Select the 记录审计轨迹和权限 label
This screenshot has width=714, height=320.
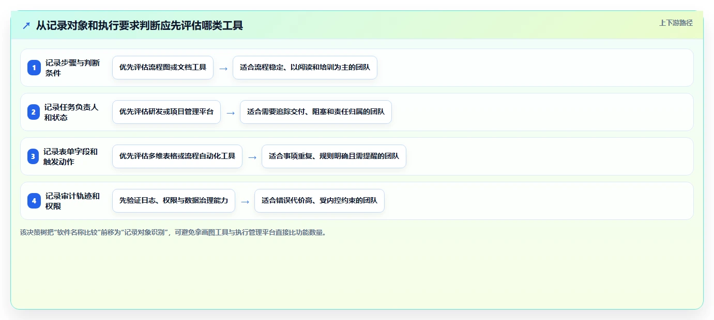72,201
